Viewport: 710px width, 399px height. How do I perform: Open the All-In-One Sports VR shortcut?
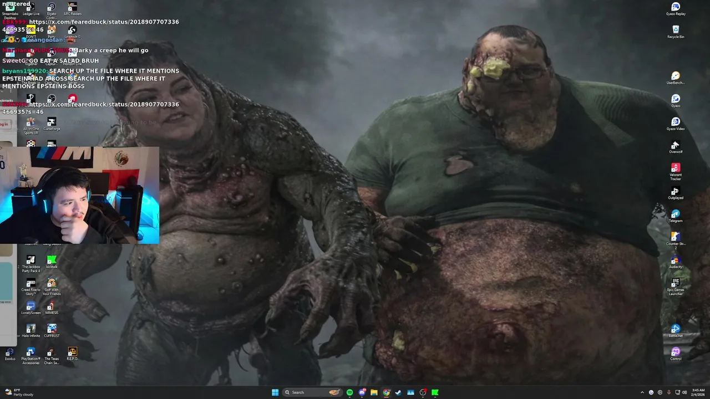(31, 126)
